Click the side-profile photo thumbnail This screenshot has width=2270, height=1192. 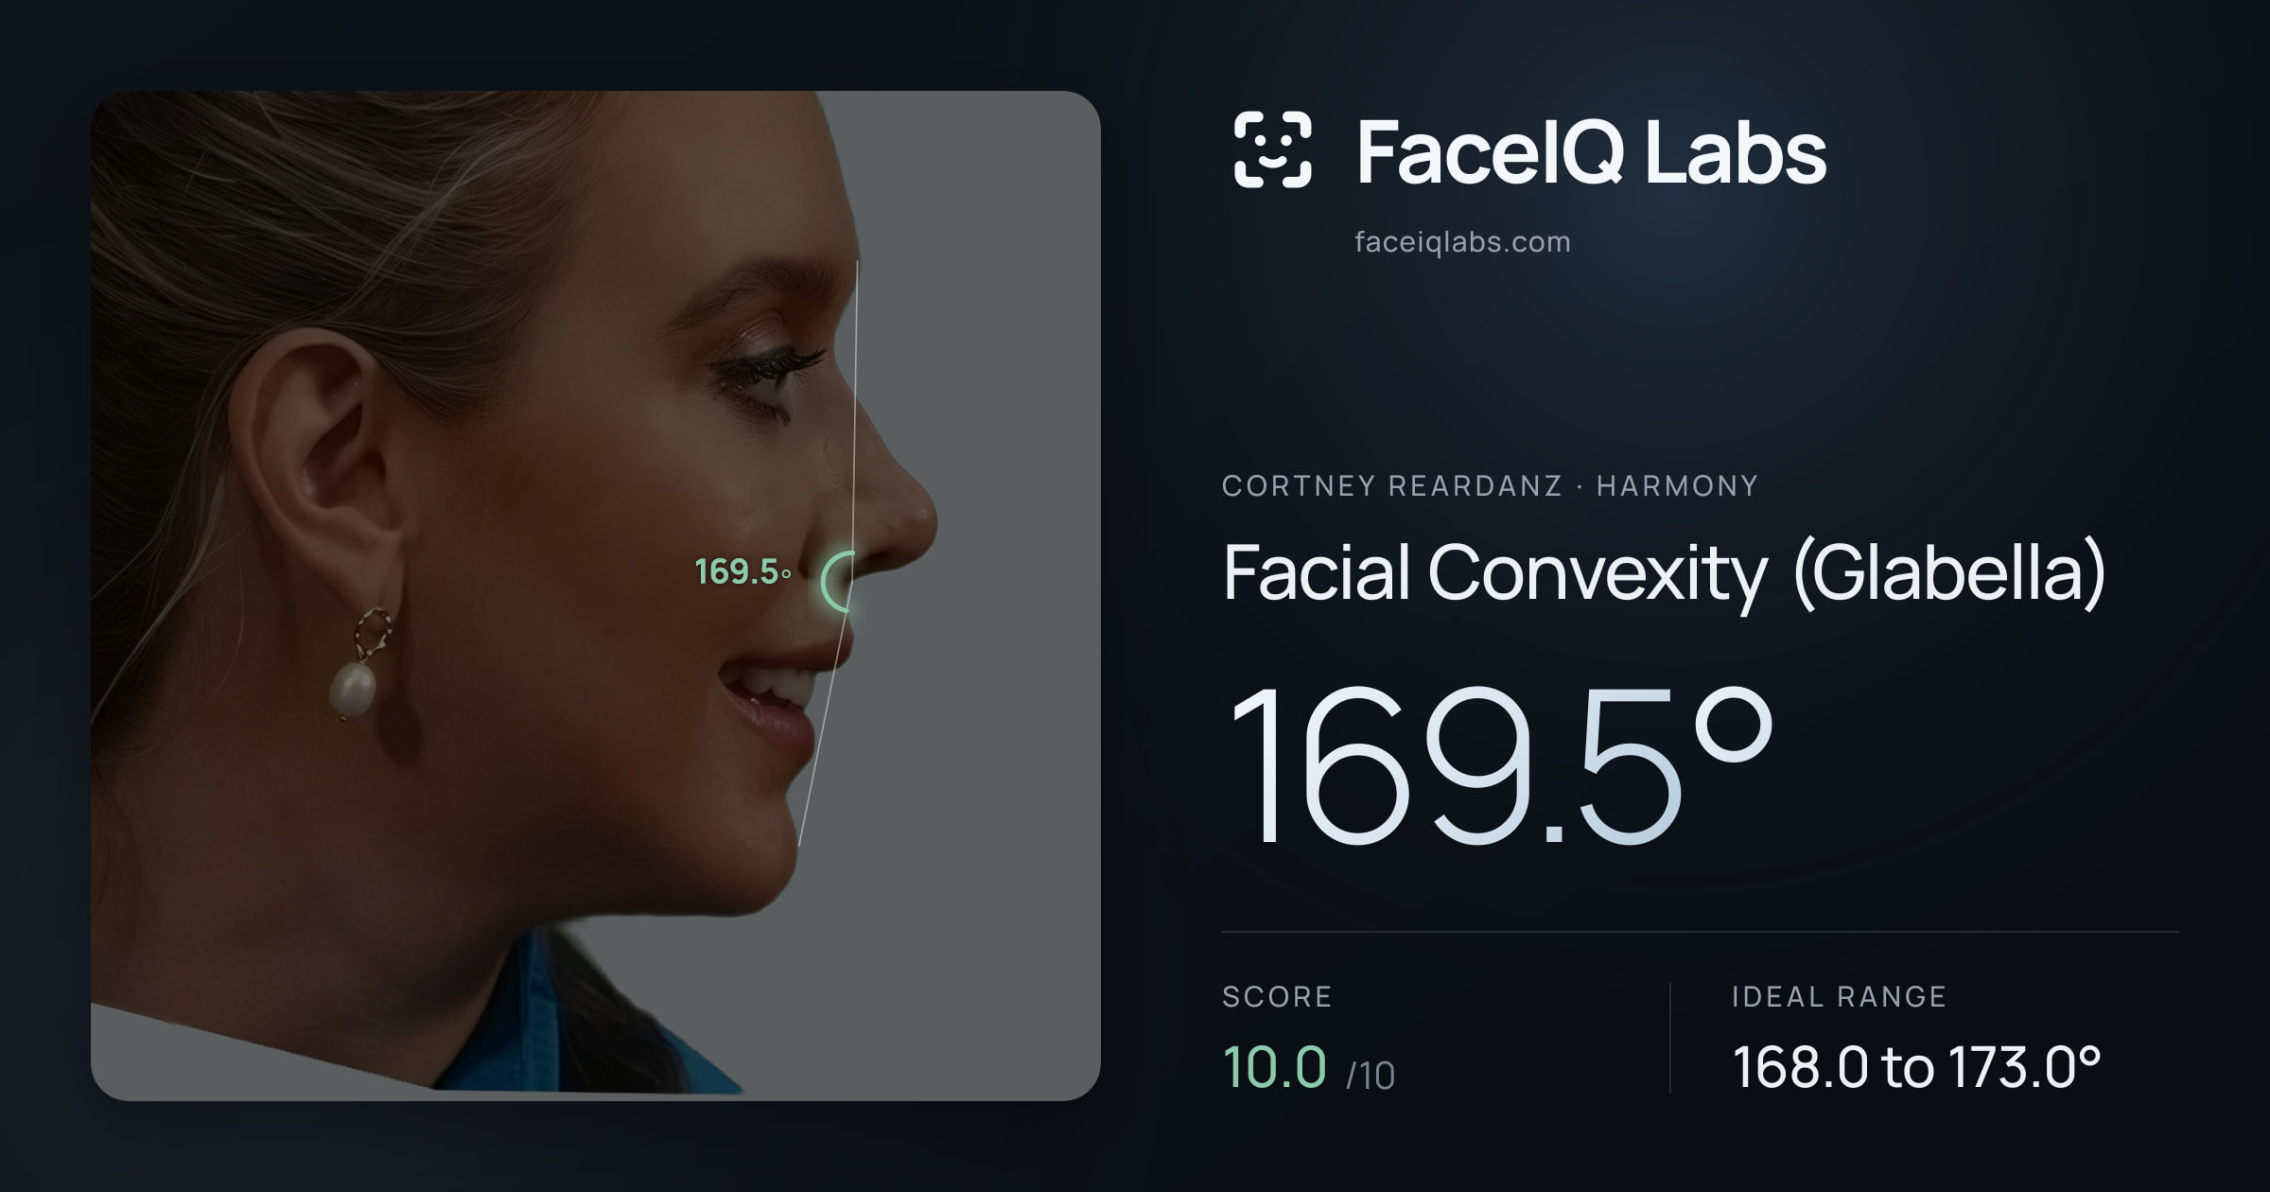pyautogui.click(x=596, y=596)
